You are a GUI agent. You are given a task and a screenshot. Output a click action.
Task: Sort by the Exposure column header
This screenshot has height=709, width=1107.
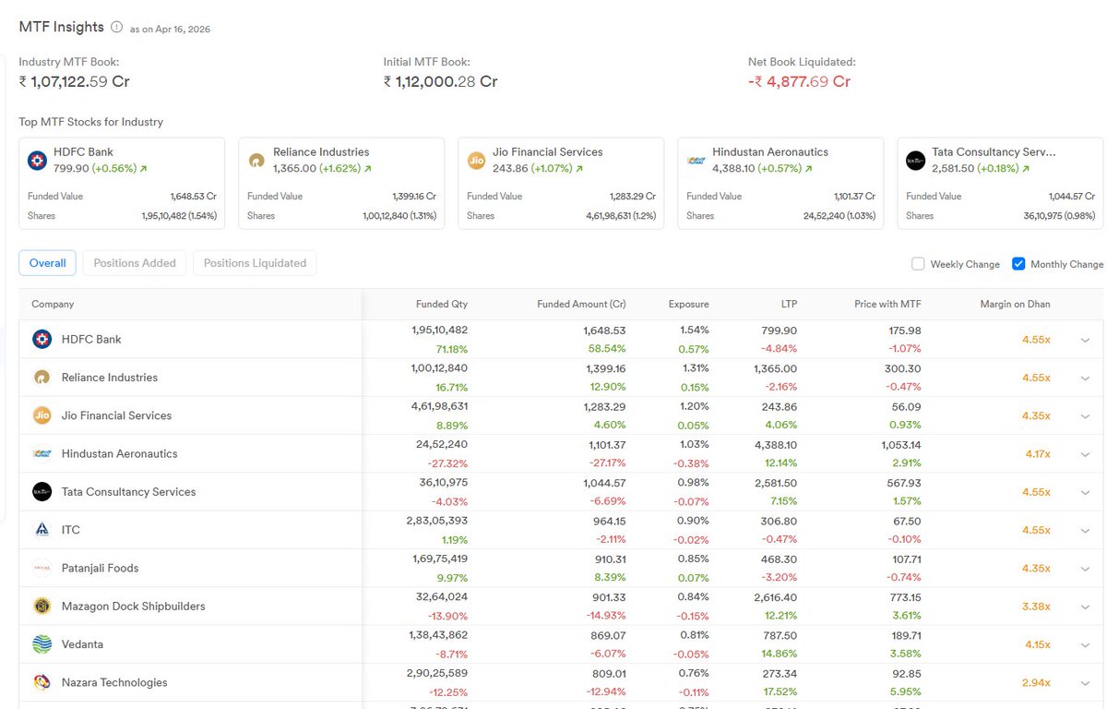[x=689, y=304]
